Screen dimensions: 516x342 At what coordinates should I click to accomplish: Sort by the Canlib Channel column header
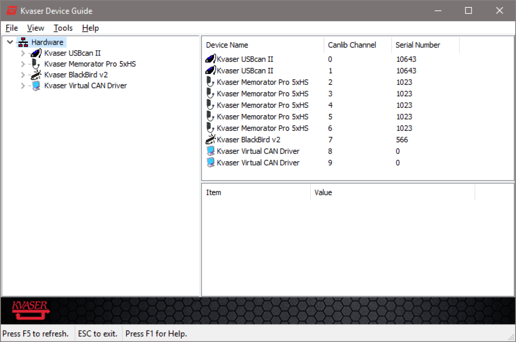pos(352,45)
